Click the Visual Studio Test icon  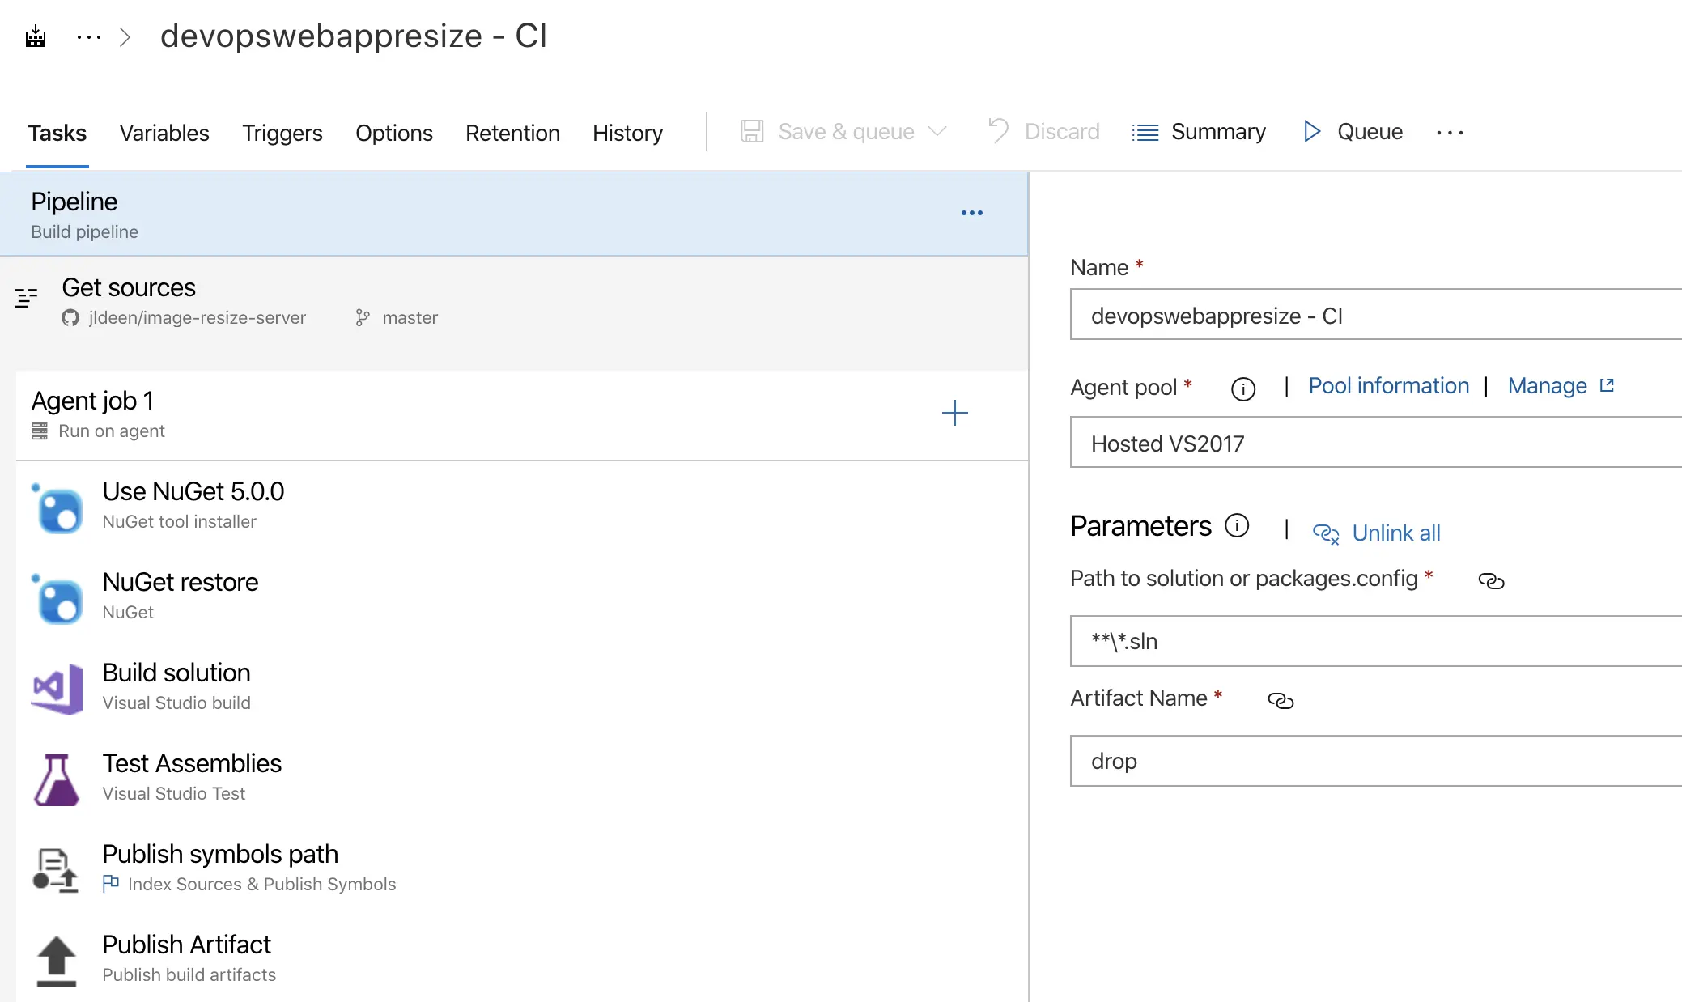pyautogui.click(x=55, y=776)
